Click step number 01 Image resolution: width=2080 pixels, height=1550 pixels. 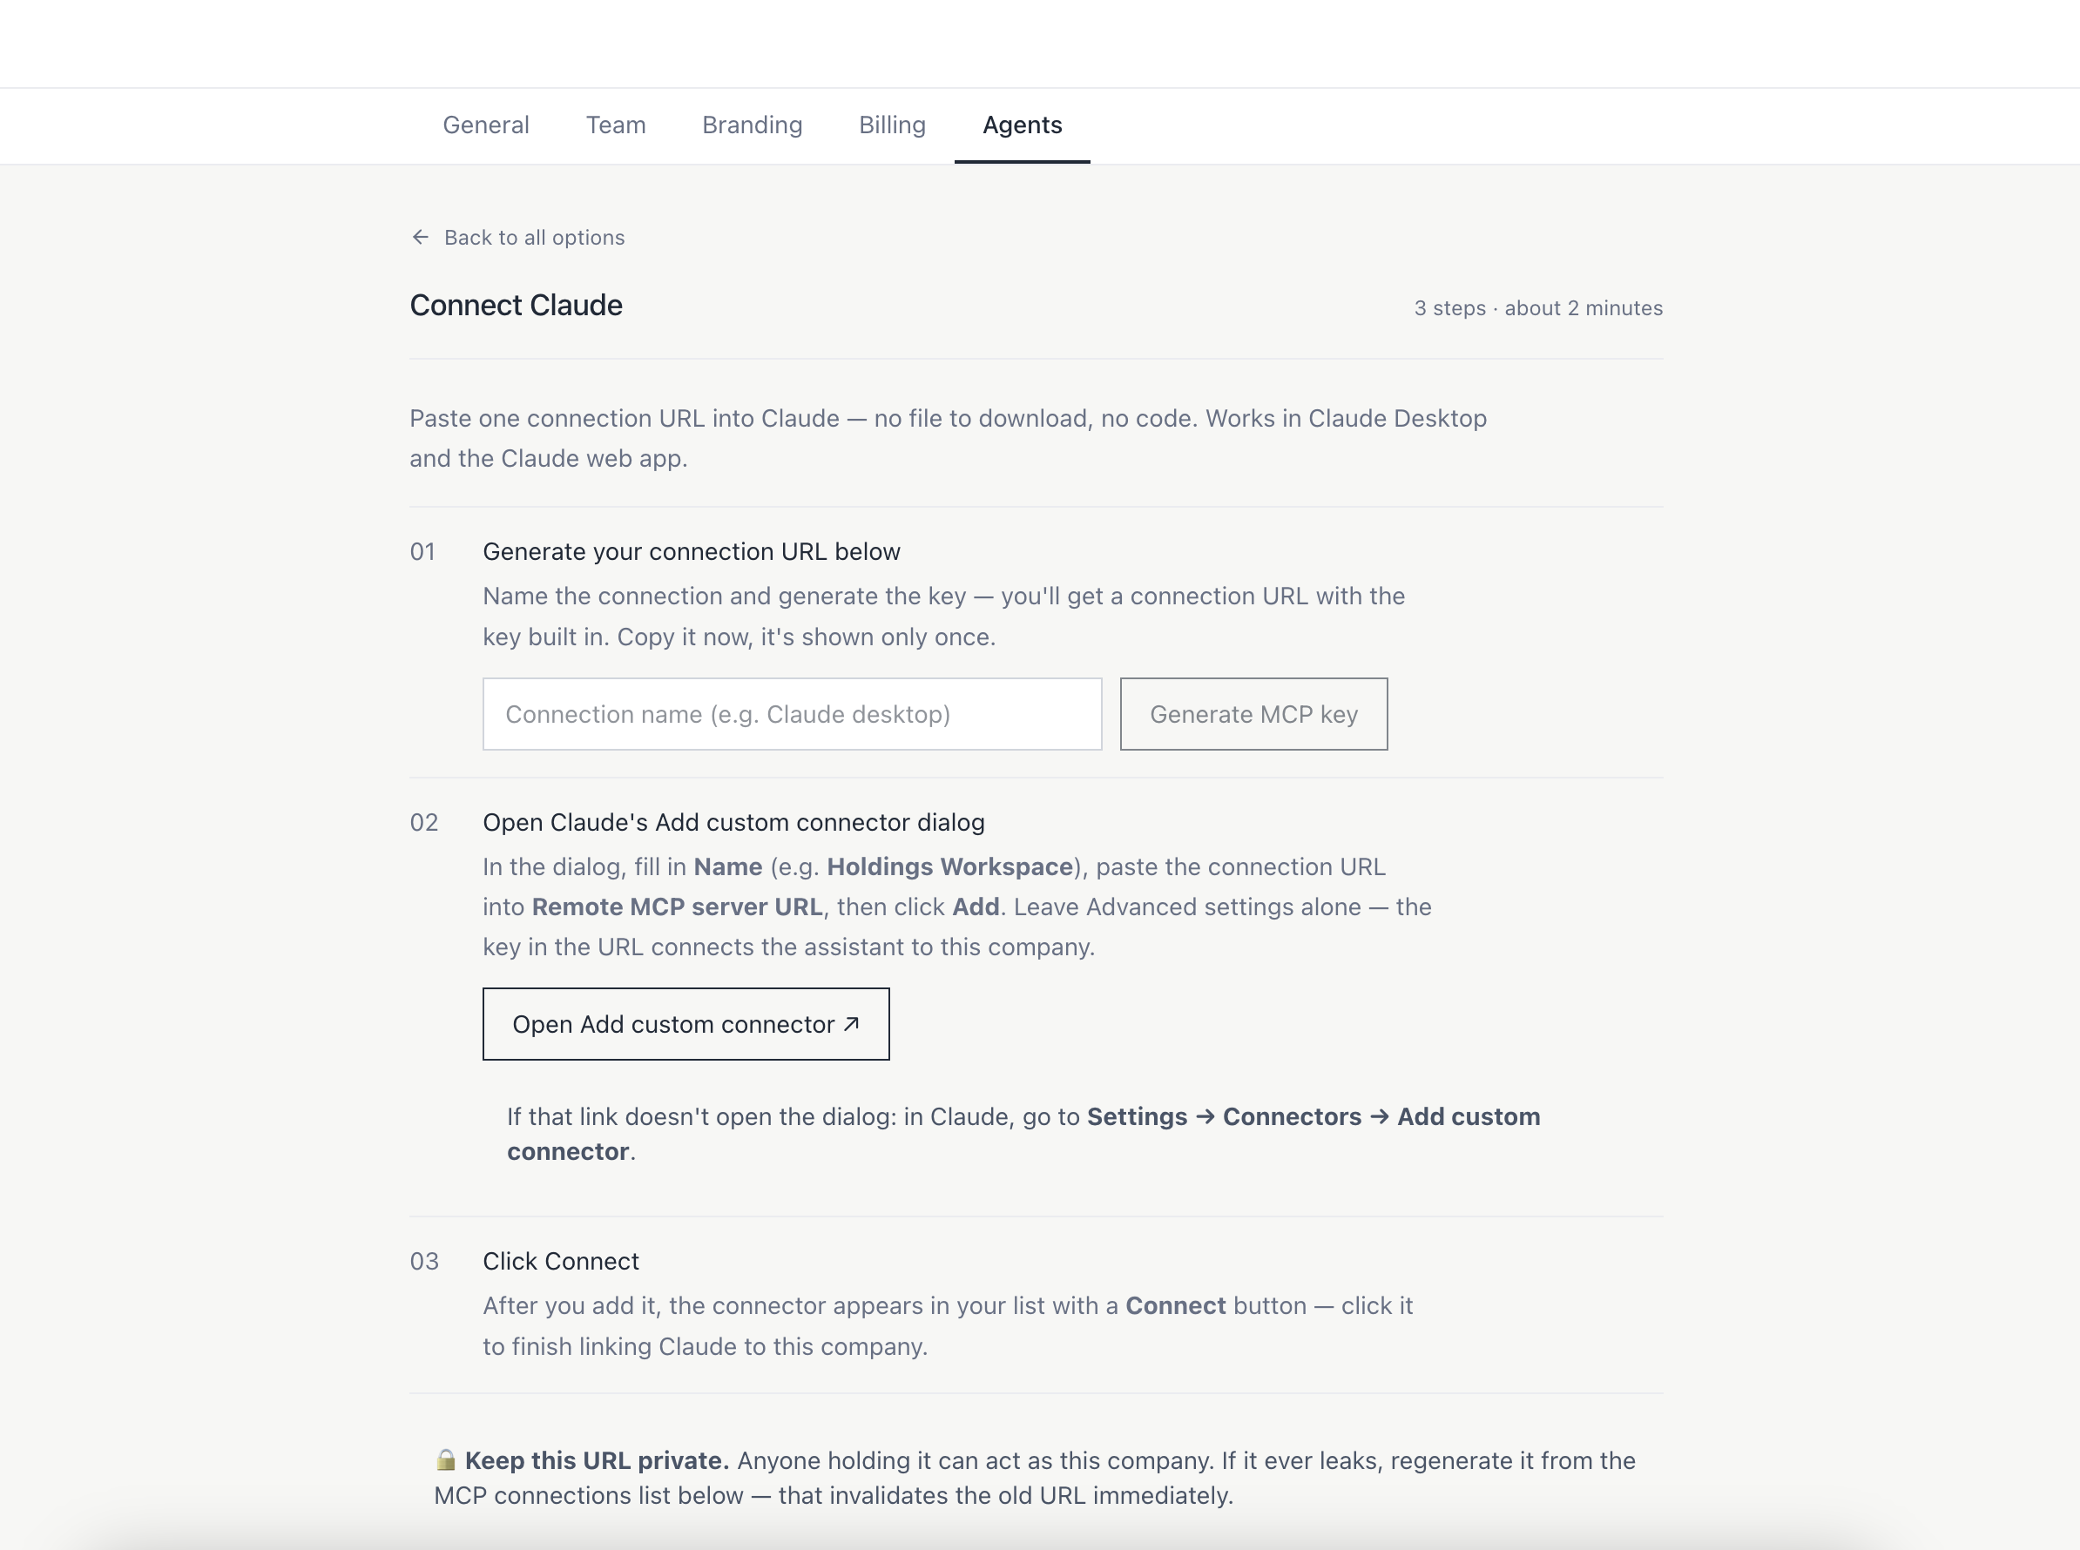coord(422,552)
